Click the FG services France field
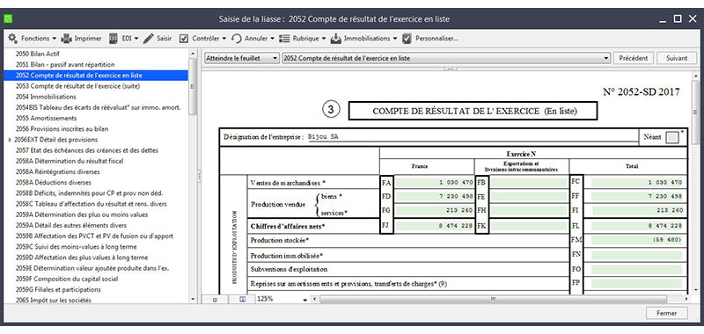 [434, 211]
